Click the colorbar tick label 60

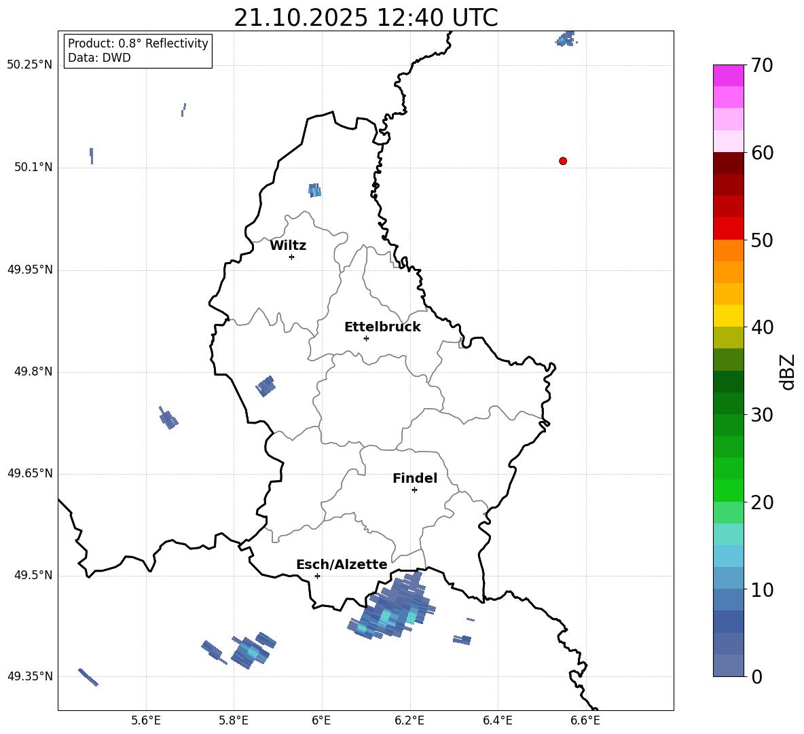(761, 153)
